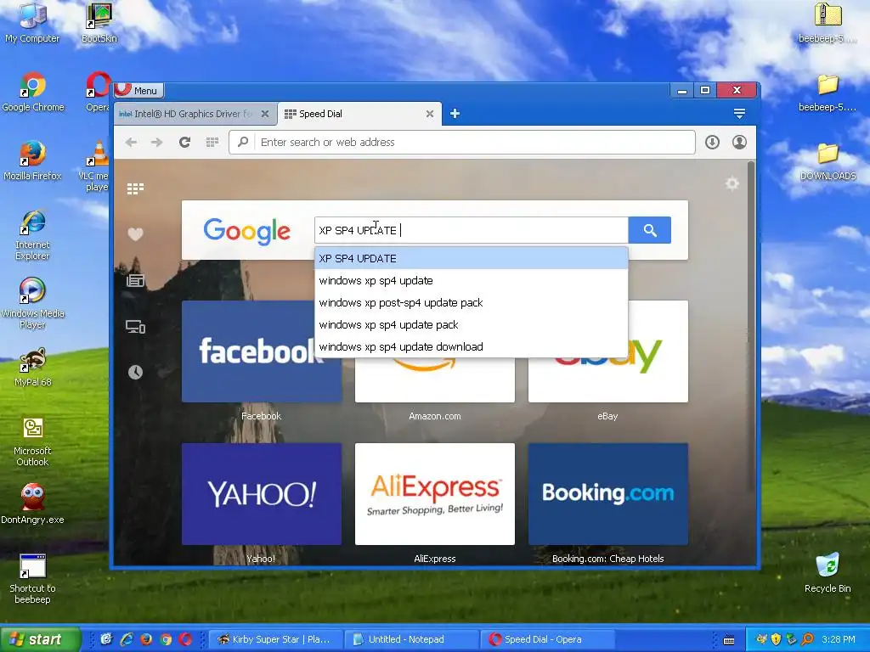Screen dimensions: 870x652
Task: Open Speed Dial from sidebar grid icon
Action: point(135,189)
